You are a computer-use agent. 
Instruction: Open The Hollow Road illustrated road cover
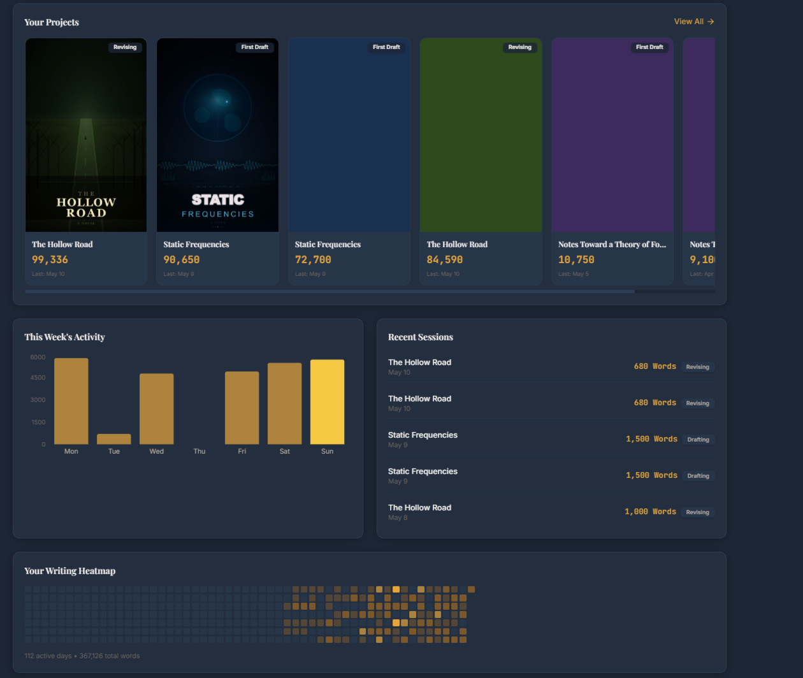click(x=86, y=135)
